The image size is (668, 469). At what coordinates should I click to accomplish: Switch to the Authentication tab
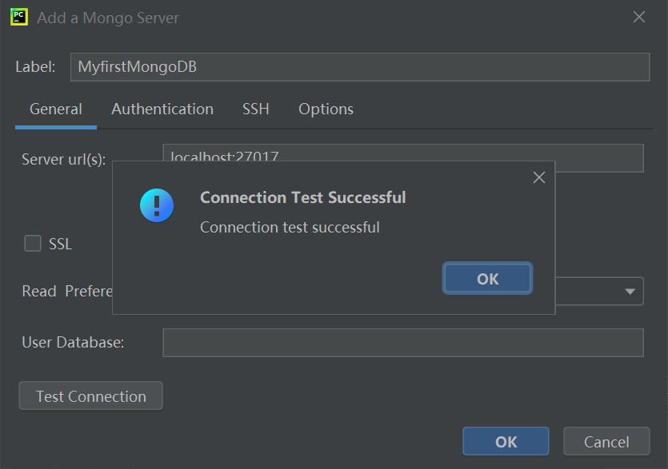click(162, 109)
